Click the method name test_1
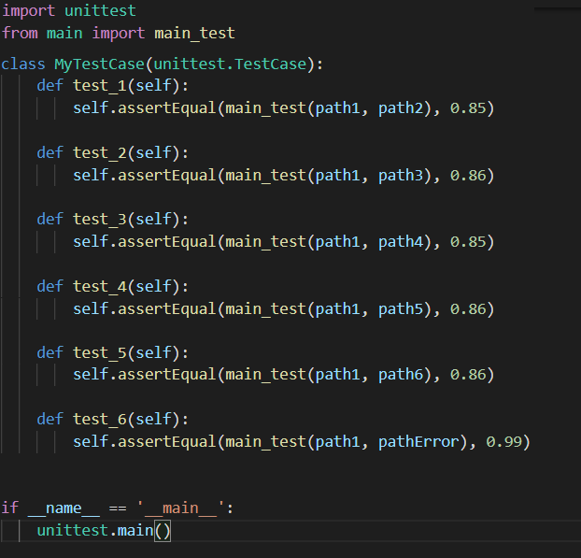 [x=100, y=86]
